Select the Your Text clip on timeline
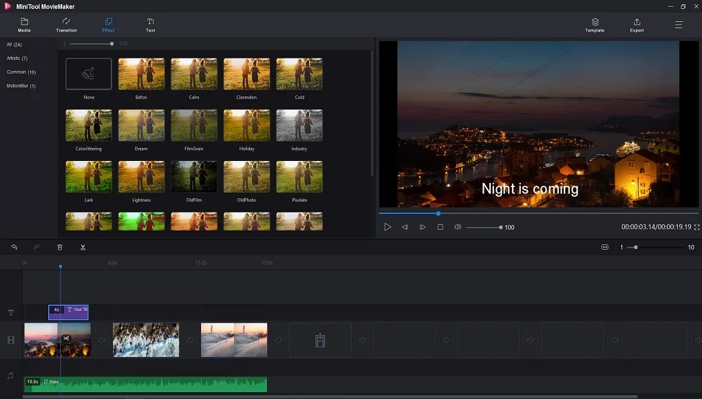 (76, 310)
